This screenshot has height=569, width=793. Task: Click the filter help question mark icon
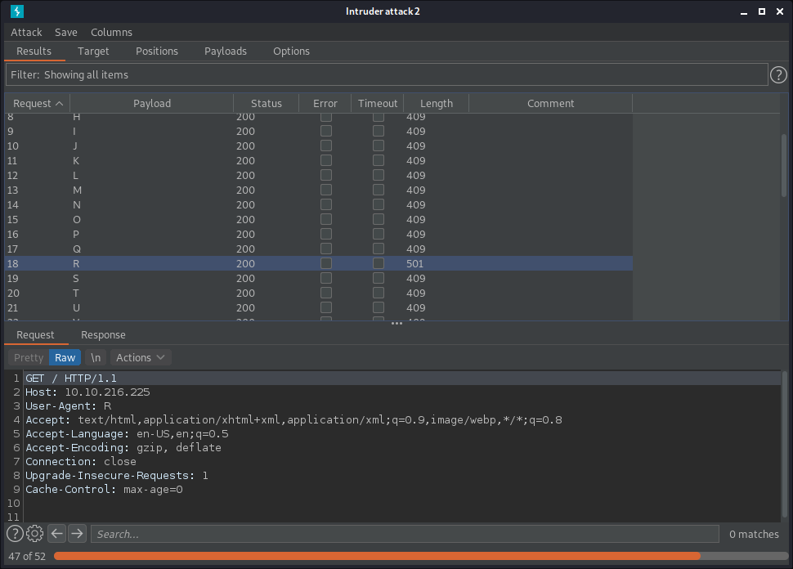(779, 75)
